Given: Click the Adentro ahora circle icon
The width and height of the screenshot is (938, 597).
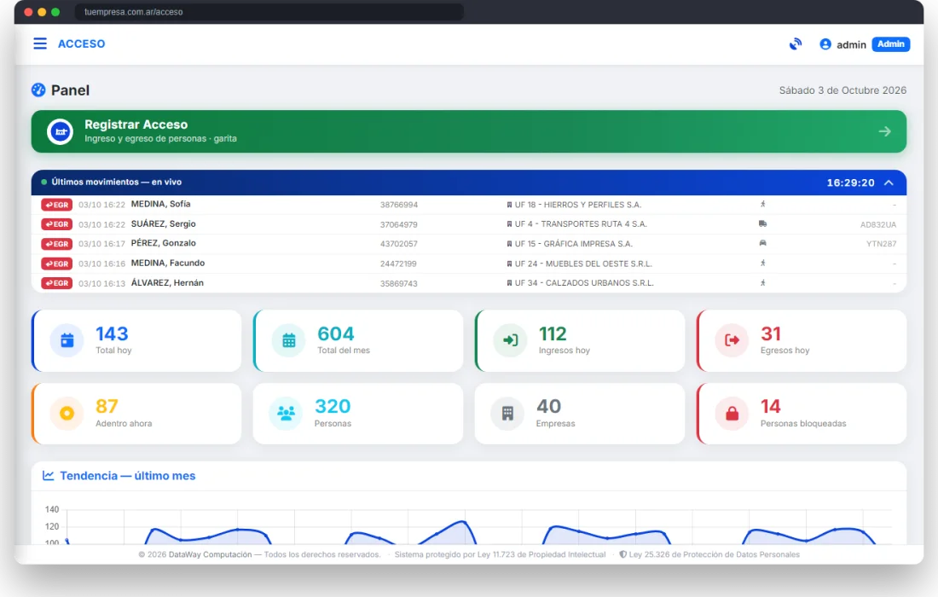Looking at the screenshot, I should tap(67, 414).
